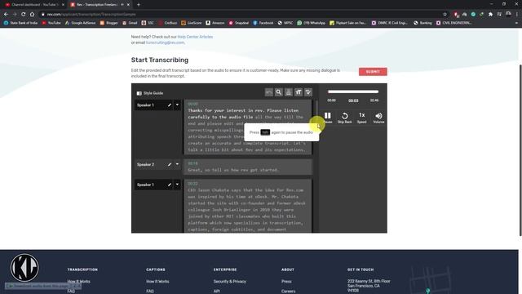Open the Press footer link
522x294 pixels.
[x=286, y=281]
